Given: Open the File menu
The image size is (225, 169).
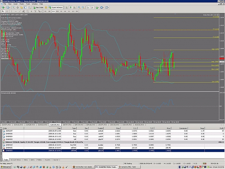Looking at the screenshot, I should (x=5, y=4).
